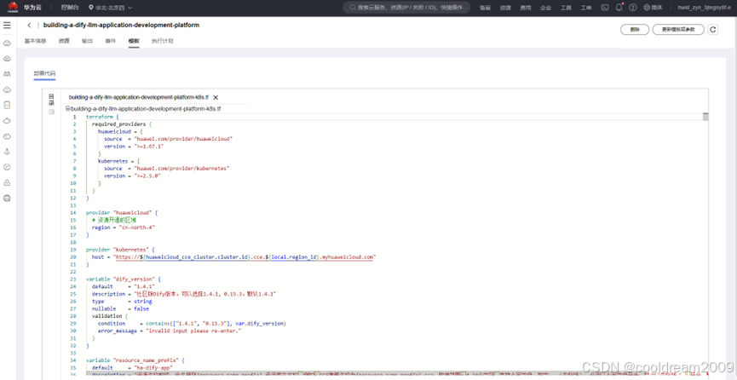Click the database cylinder sidebar icon
This screenshot has width=737, height=380.
[7, 105]
